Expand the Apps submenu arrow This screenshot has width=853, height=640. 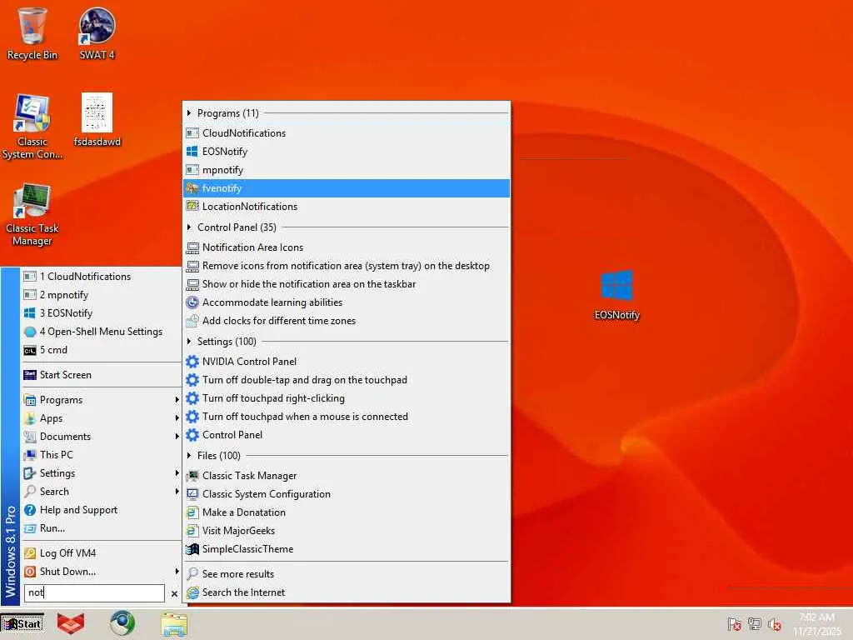click(x=177, y=418)
